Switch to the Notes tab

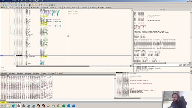[16, 7]
